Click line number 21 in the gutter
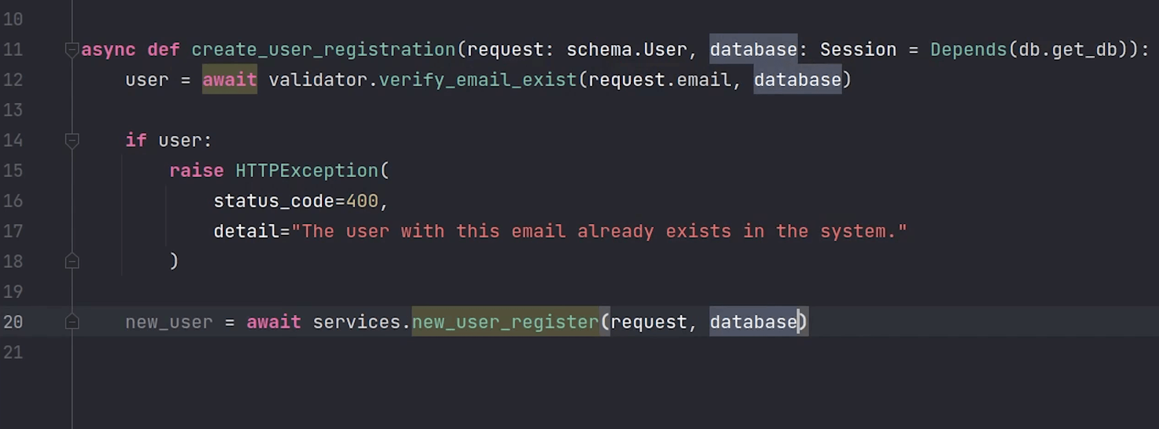 [x=13, y=352]
